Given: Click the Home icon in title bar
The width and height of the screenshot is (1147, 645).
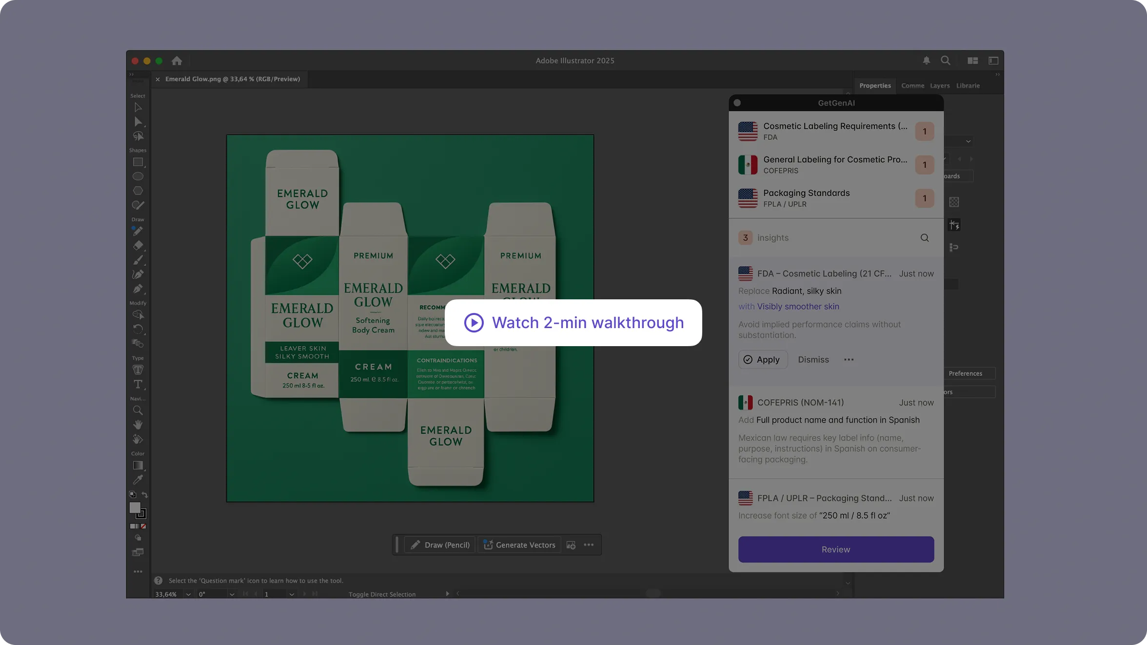Looking at the screenshot, I should 177,61.
